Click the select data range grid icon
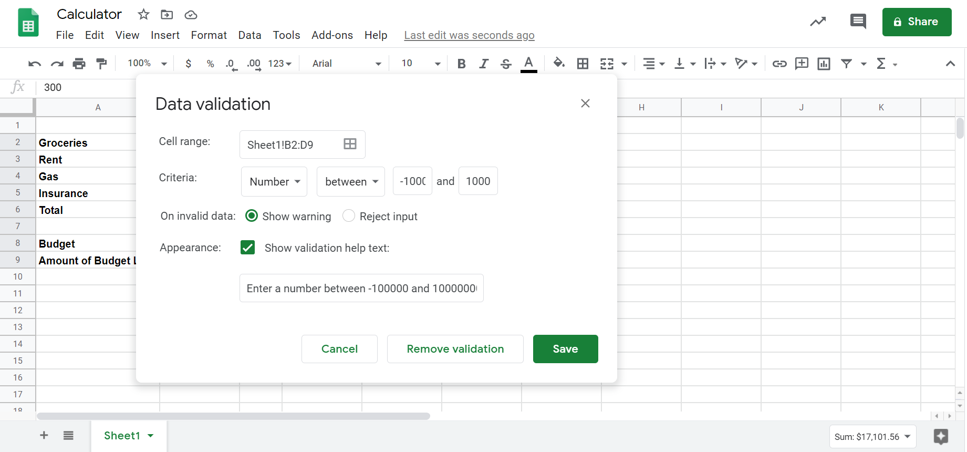The image size is (967, 452). click(350, 144)
